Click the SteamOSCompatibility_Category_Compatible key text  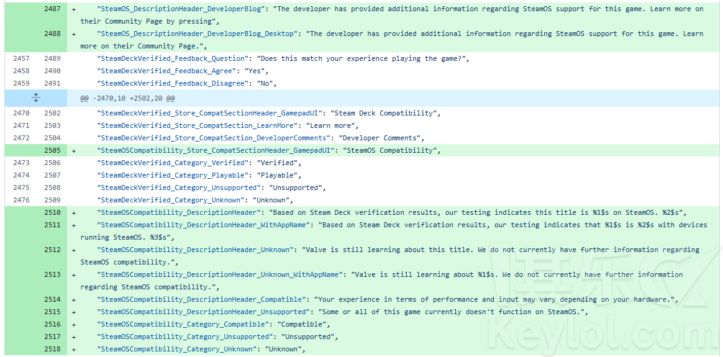coord(183,324)
